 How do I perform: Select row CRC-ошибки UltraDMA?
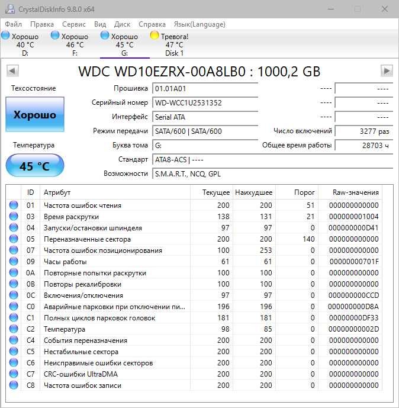(x=194, y=374)
